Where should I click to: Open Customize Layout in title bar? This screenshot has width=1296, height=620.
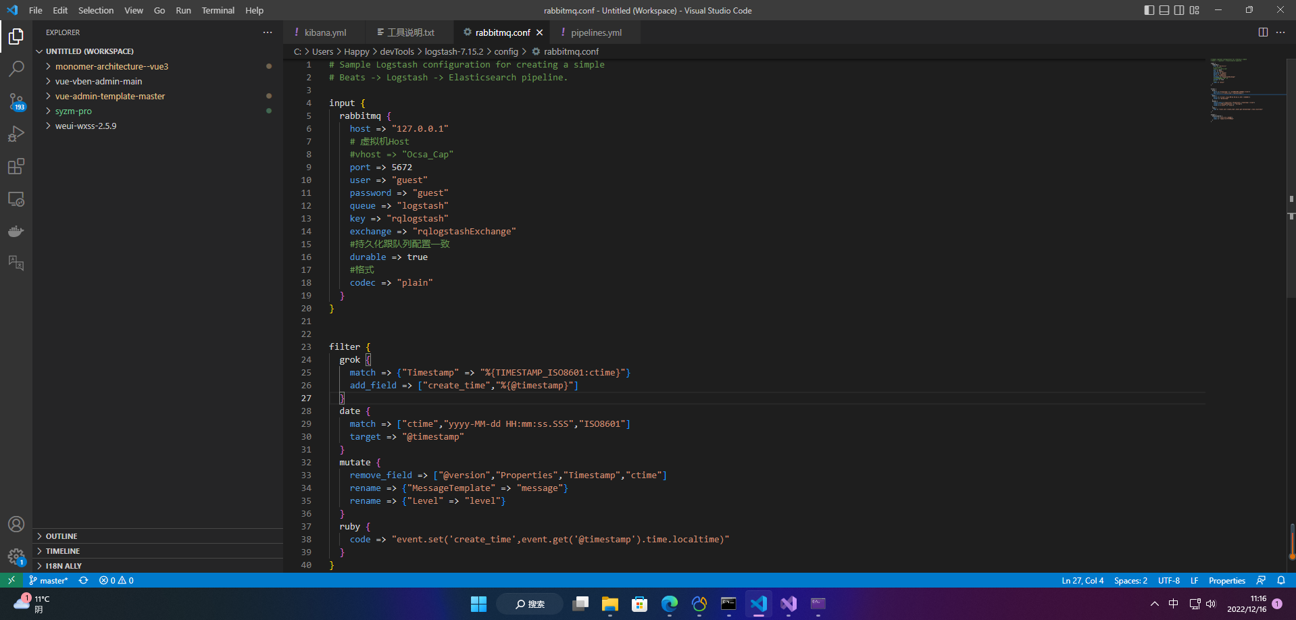pos(1195,10)
